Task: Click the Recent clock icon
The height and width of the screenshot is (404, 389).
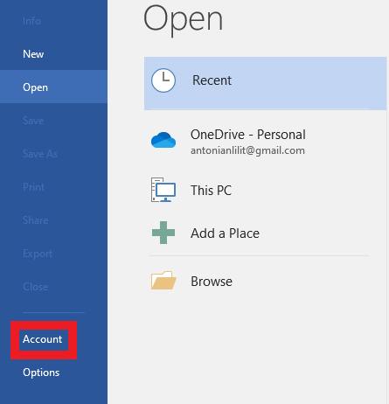Action: click(x=163, y=80)
